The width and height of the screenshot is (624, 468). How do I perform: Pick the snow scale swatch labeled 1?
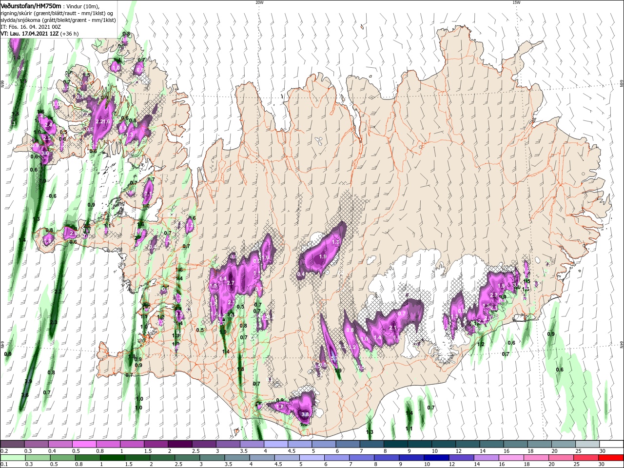coord(132,444)
